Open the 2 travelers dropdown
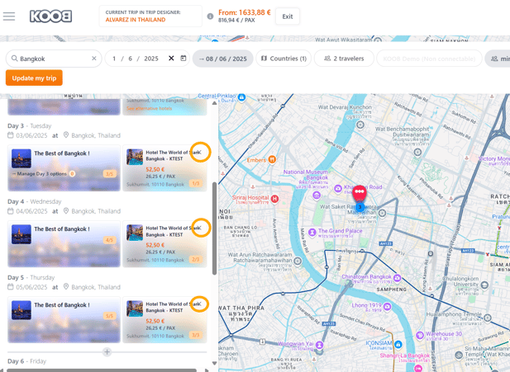510x372 pixels. tap(343, 59)
